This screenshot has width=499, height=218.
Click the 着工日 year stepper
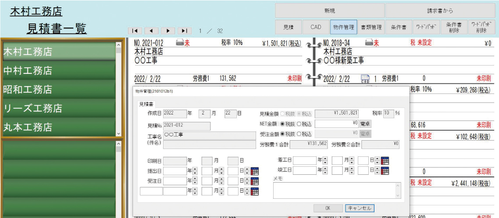(x=325, y=161)
